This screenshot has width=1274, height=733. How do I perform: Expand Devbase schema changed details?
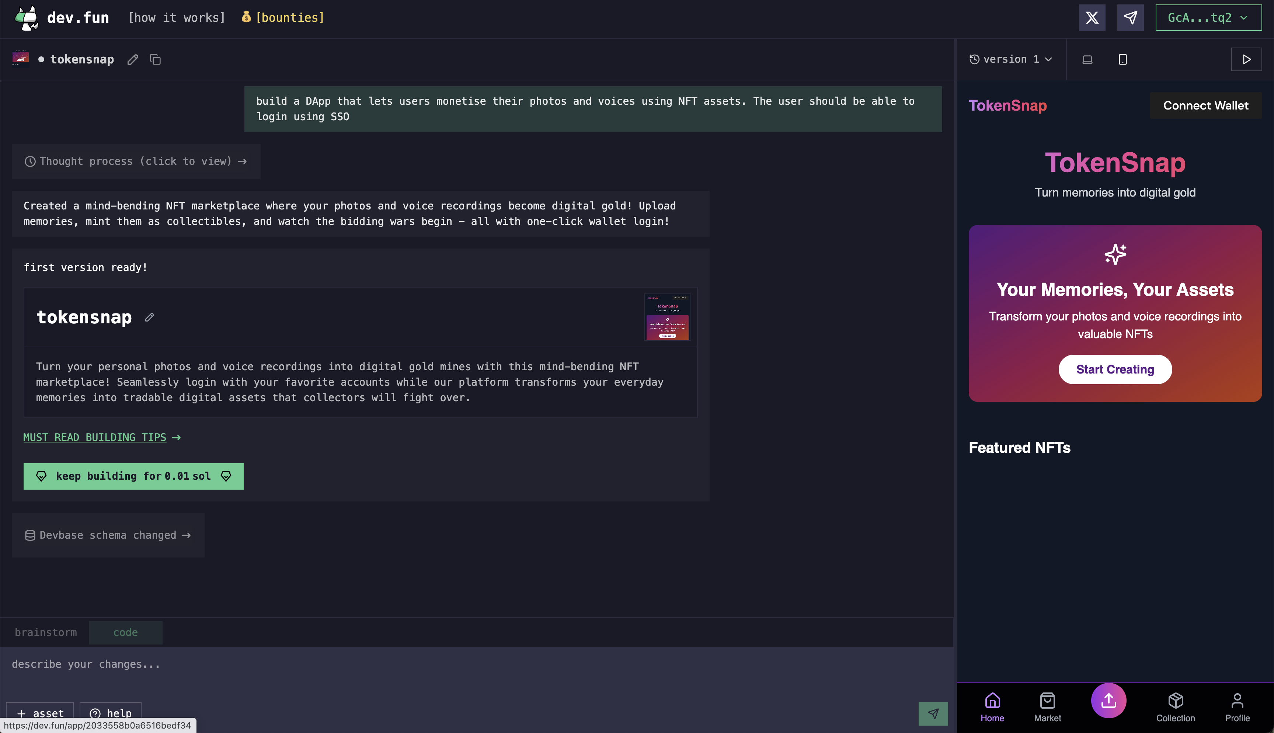coord(108,535)
